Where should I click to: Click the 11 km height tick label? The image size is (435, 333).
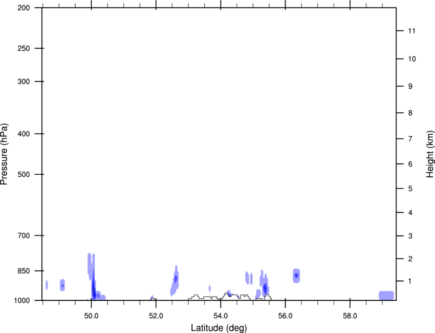click(410, 31)
